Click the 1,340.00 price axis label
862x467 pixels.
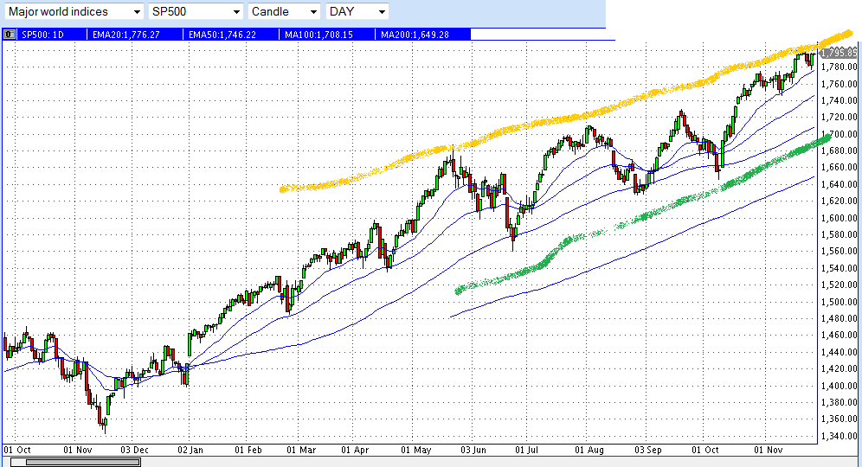coord(839,436)
